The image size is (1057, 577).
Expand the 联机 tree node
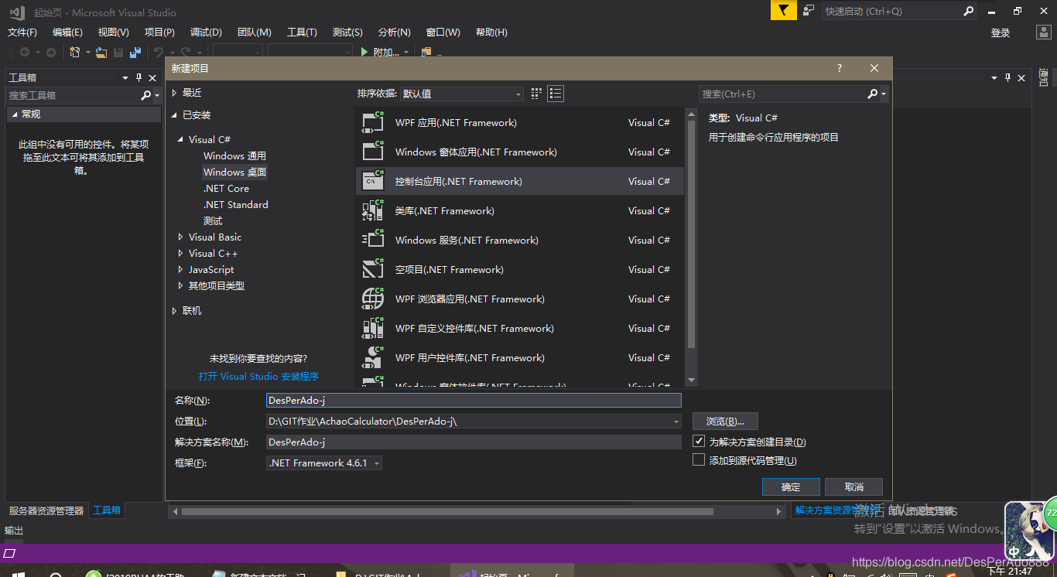(x=174, y=311)
